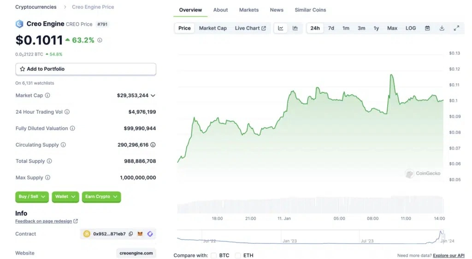Open the Similar Coins tab

coord(310,10)
